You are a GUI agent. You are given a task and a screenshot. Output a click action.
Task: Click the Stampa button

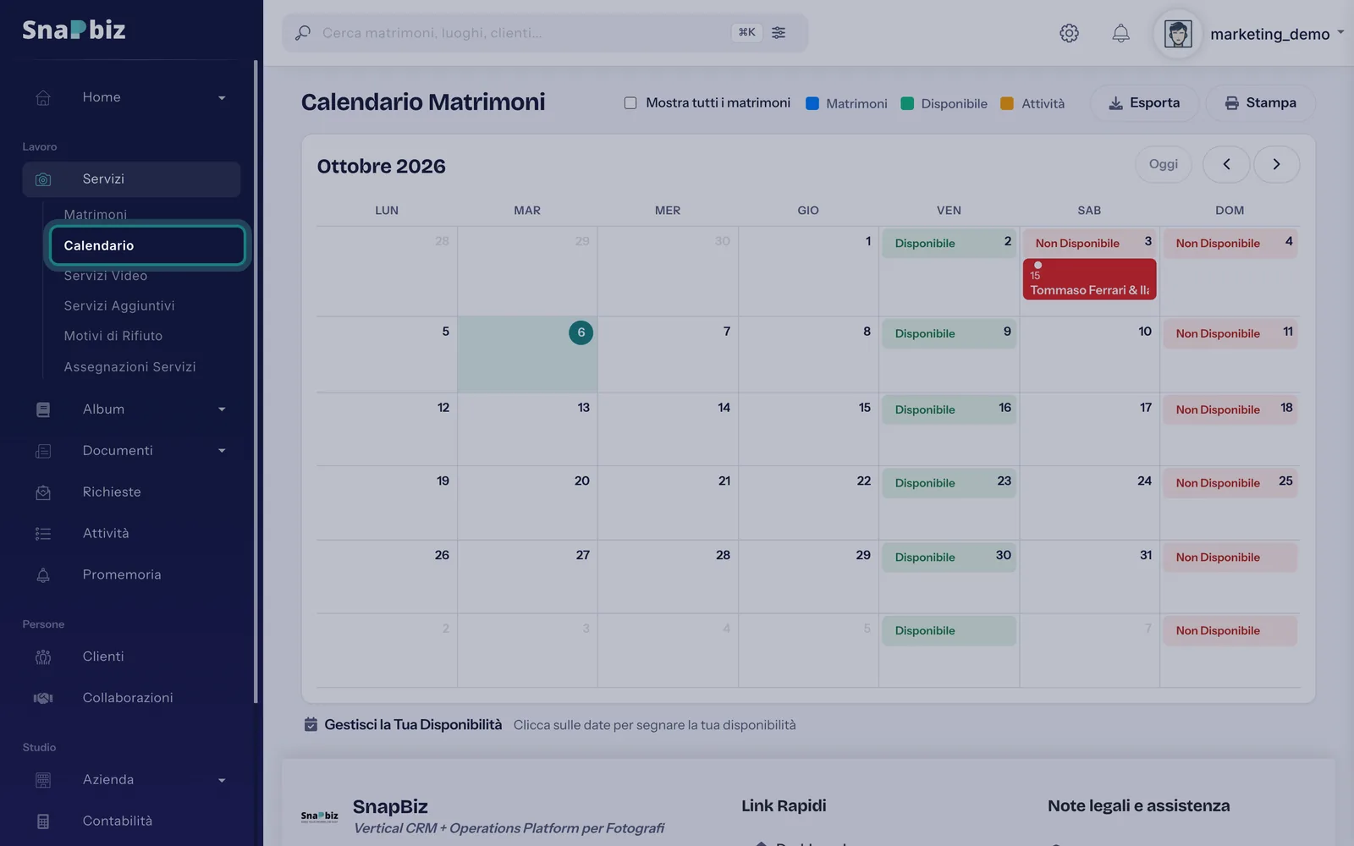point(1260,103)
